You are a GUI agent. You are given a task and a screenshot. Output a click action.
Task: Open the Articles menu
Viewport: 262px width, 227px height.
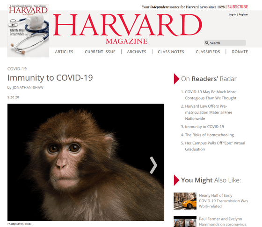tap(64, 52)
